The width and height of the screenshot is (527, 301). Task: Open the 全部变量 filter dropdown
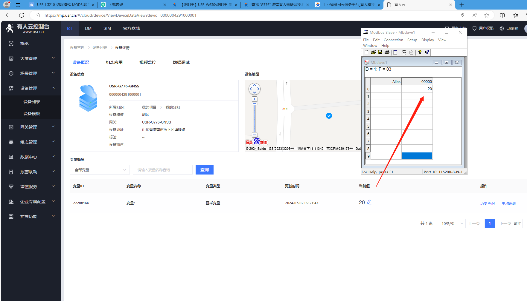tap(100, 170)
